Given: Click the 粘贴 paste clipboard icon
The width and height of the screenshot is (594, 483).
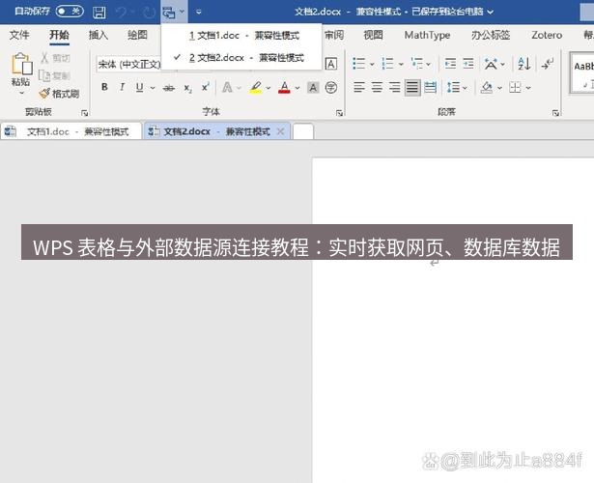Looking at the screenshot, I should coord(21,63).
